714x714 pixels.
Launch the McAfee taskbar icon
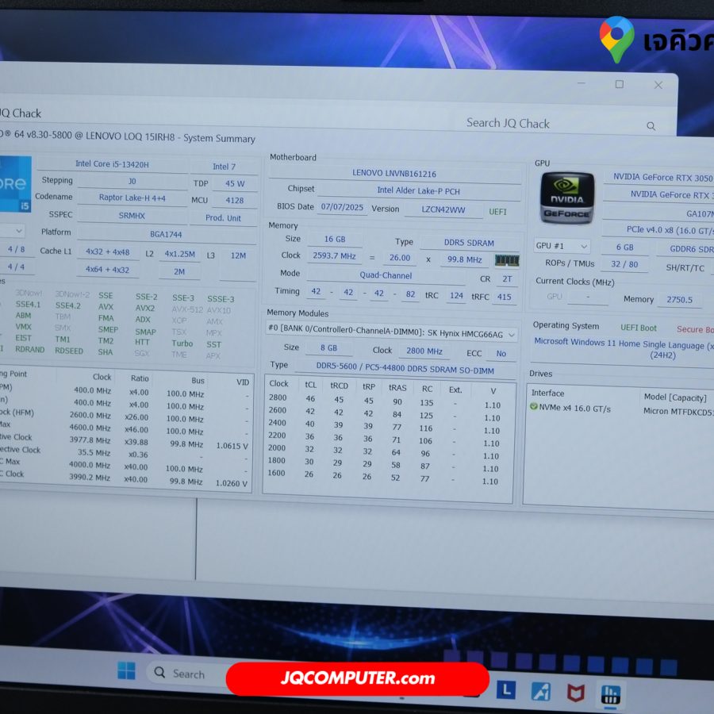pos(575,693)
